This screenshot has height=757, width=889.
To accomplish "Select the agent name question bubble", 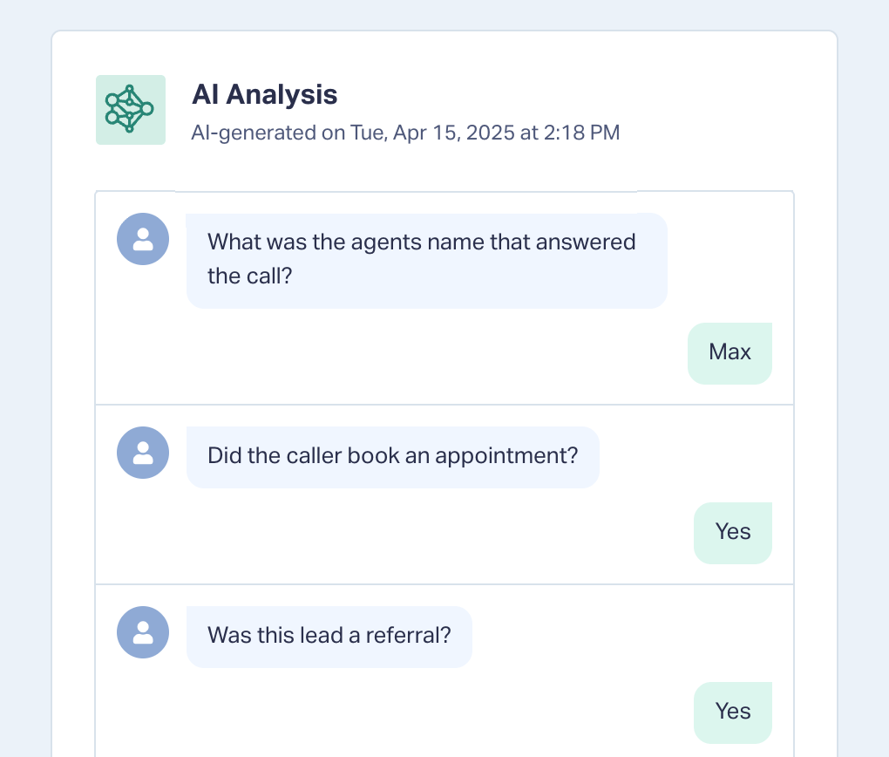I will [x=426, y=259].
